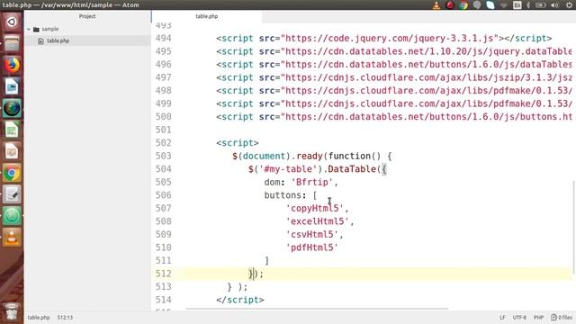This screenshot has height=324, width=576.
Task: Select the Project panel header
Action: (87, 16)
